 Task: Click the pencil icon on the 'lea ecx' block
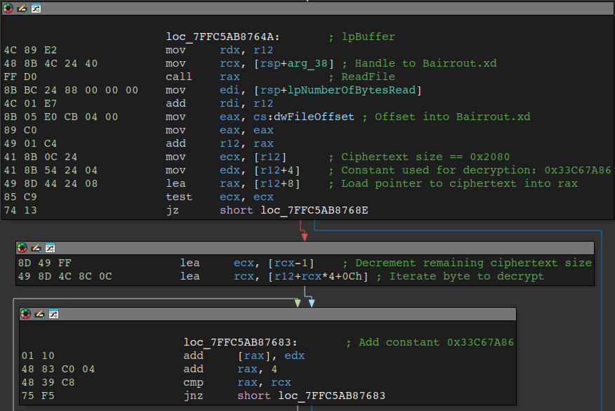coord(37,248)
